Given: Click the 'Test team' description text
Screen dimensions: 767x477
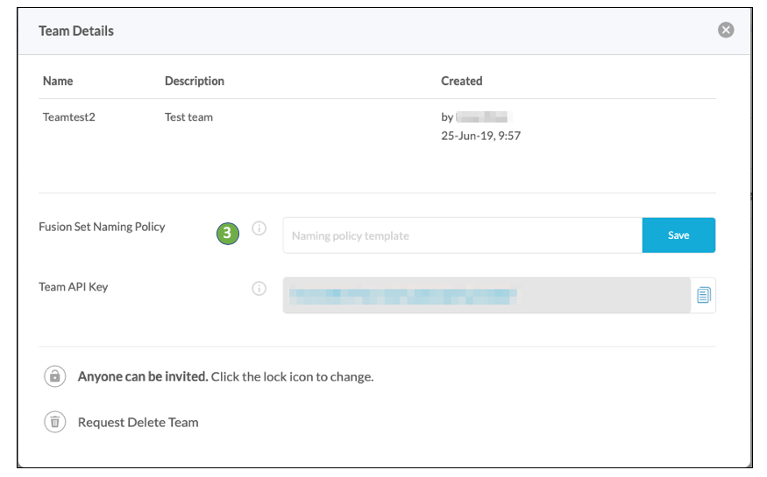Looking at the screenshot, I should click(188, 116).
